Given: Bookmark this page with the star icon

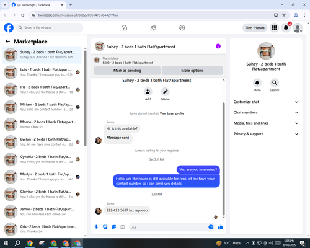Looking at the screenshot, I should click(284, 15).
